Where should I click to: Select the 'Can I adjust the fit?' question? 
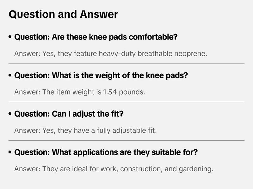(69, 114)
